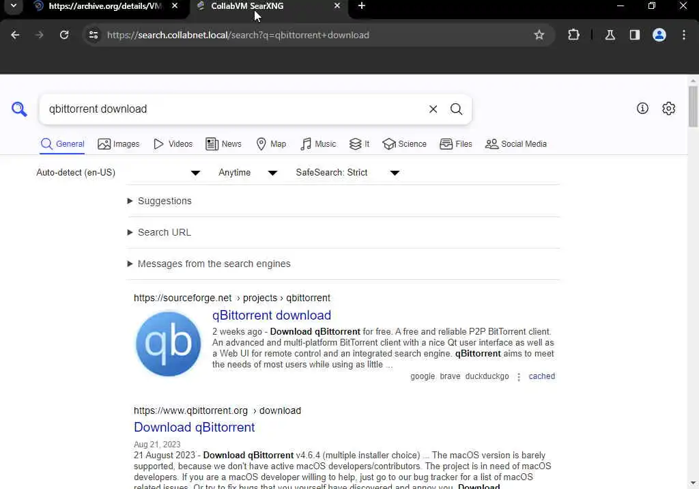
Task: Open the tab search chevron
Action: 14,5
